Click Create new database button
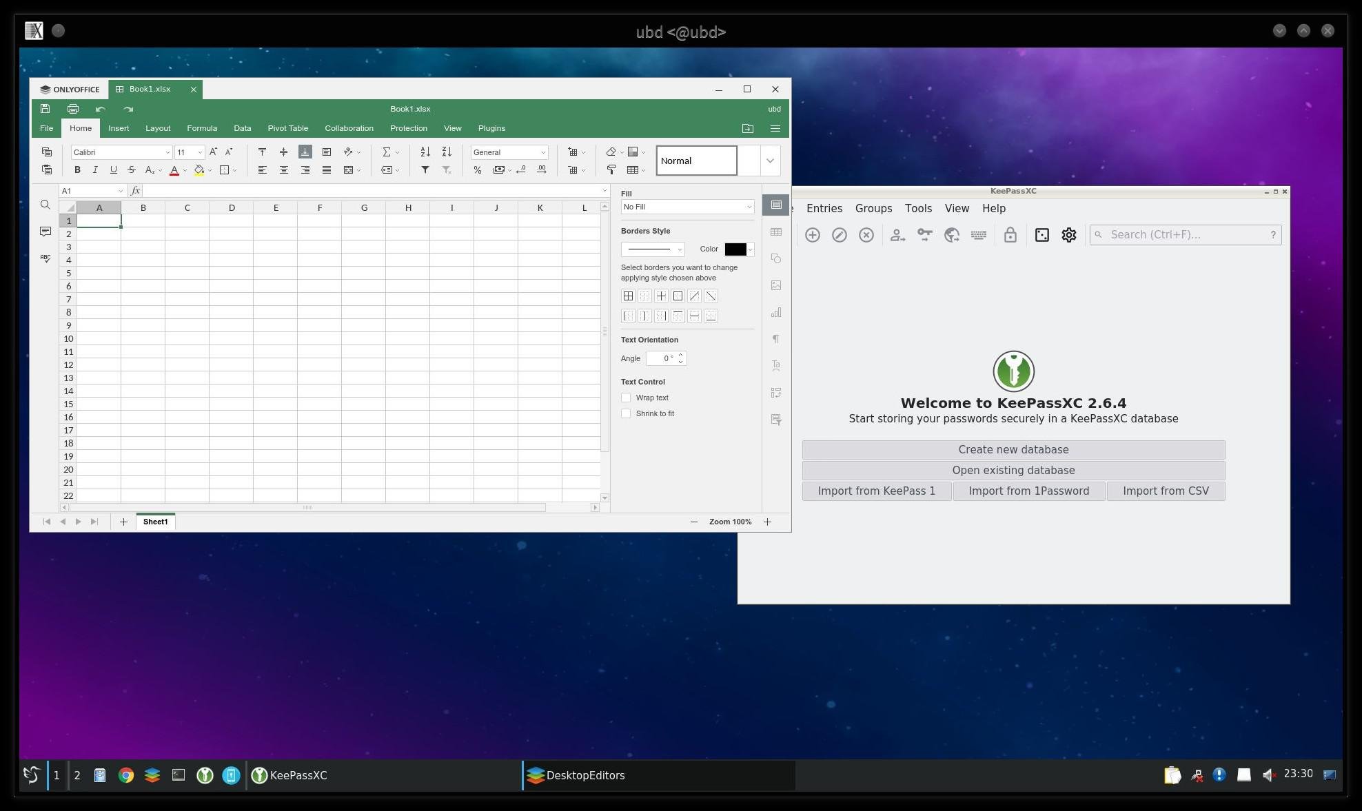Screen dimensions: 1362x811 (x=1013, y=449)
